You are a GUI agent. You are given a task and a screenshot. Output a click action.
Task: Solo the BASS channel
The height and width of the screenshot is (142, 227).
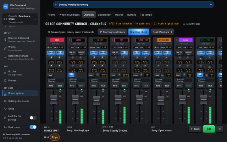click(188, 86)
